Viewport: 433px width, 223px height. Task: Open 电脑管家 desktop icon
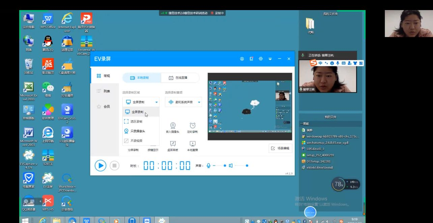29,181
